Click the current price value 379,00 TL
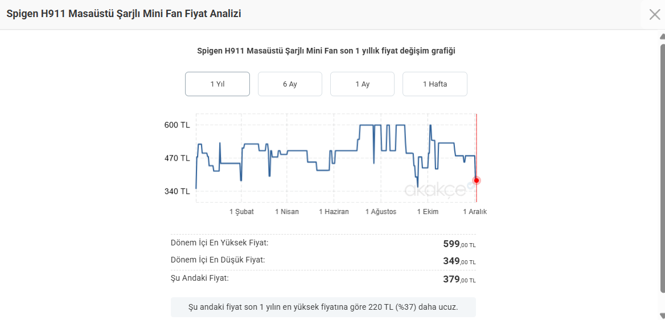 (459, 280)
